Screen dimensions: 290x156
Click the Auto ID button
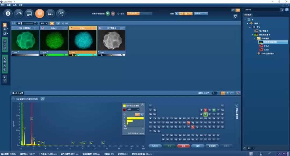(155, 146)
